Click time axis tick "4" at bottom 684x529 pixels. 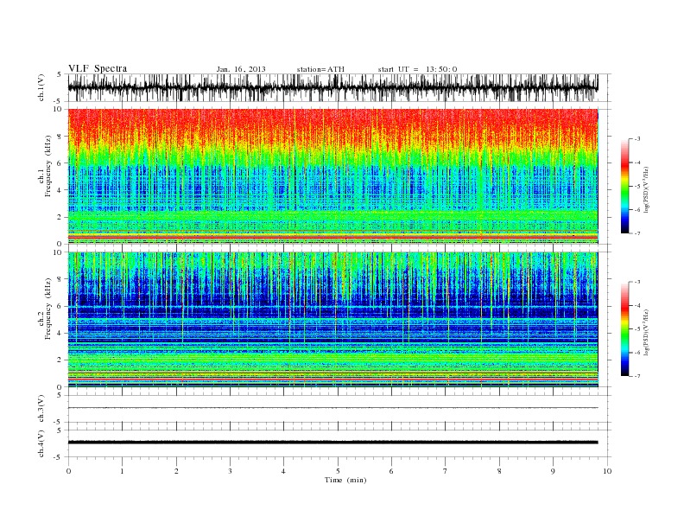pos(283,471)
